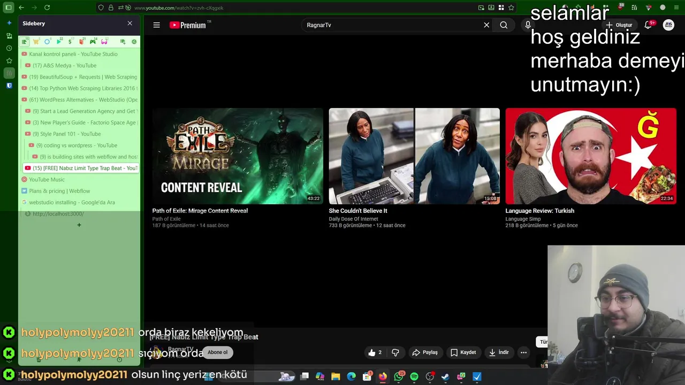
Task: Switch to the shopping cart Sidebery panel
Action: (36, 41)
